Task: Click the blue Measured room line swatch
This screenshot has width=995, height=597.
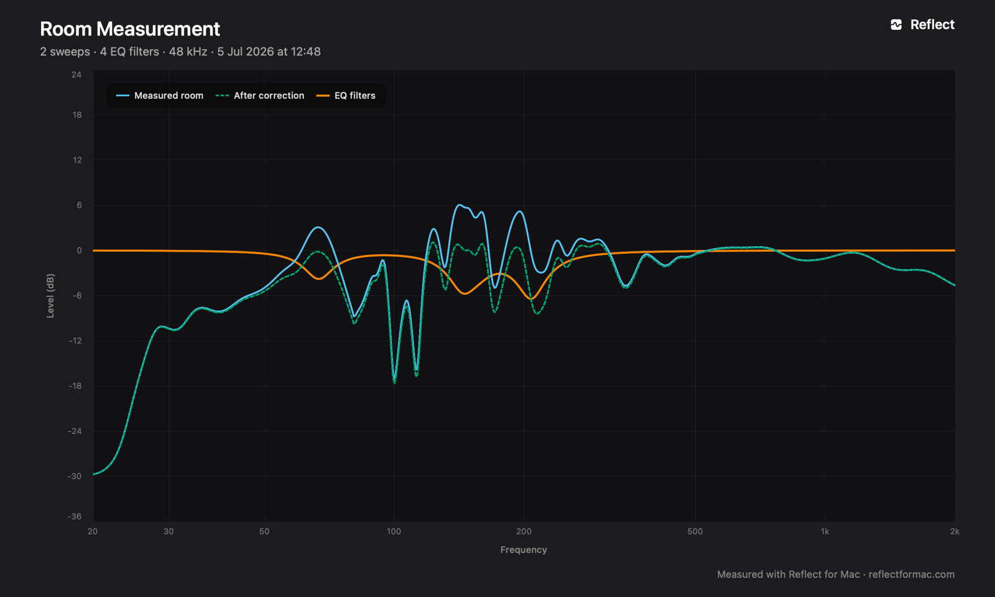Action: click(123, 96)
